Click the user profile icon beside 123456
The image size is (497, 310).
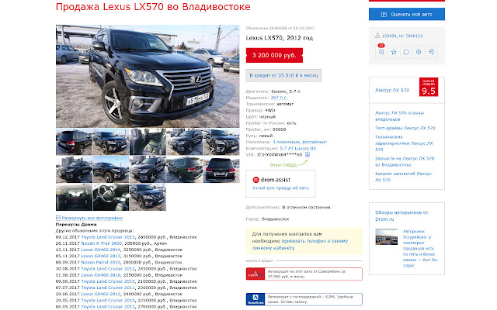377,36
